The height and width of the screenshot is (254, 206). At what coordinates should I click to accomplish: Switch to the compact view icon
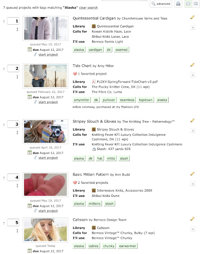(x=196, y=4)
